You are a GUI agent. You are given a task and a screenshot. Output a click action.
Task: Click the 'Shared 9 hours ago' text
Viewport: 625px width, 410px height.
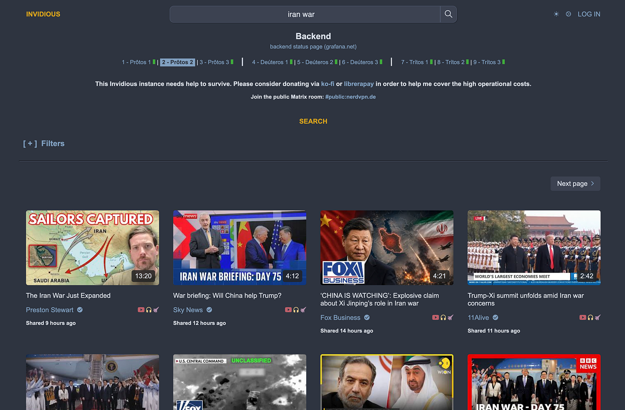(x=51, y=323)
